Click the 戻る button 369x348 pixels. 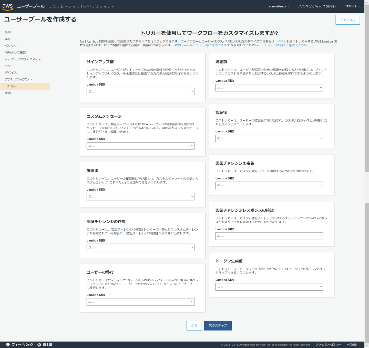click(x=194, y=325)
